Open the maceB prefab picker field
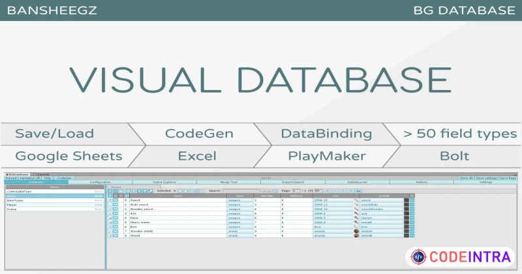 click(x=382, y=222)
